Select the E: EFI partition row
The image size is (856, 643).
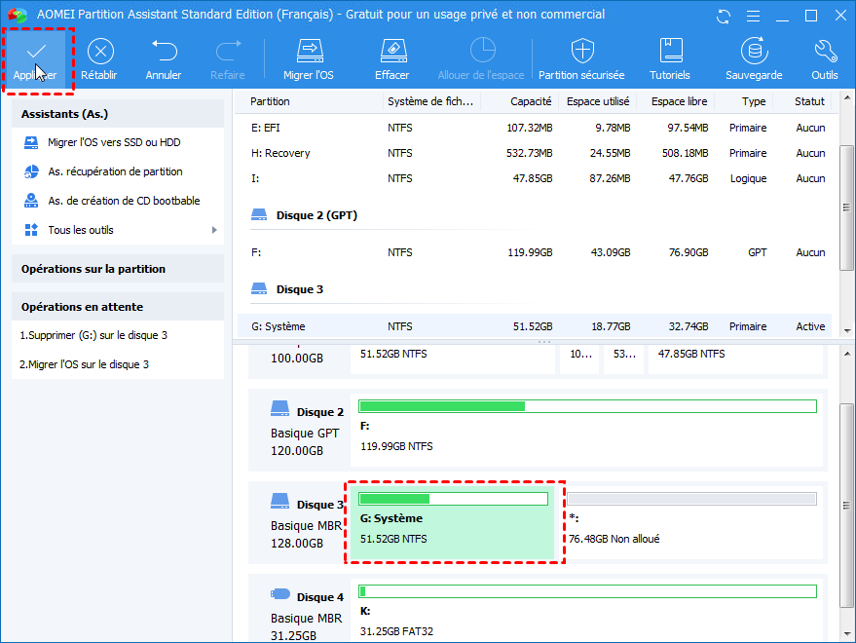[535, 128]
